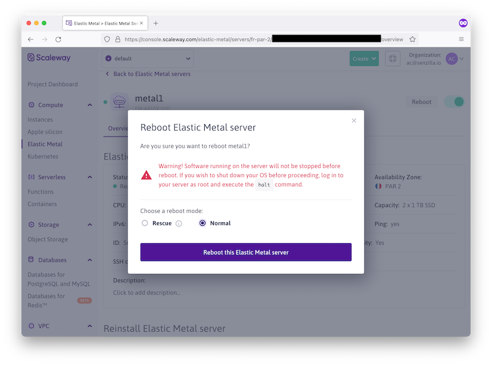
Task: Click the browser address bar URL
Action: point(264,39)
